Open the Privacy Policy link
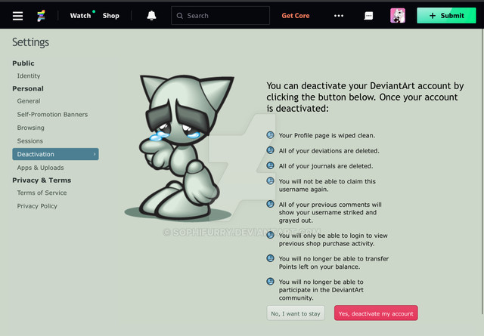 37,206
